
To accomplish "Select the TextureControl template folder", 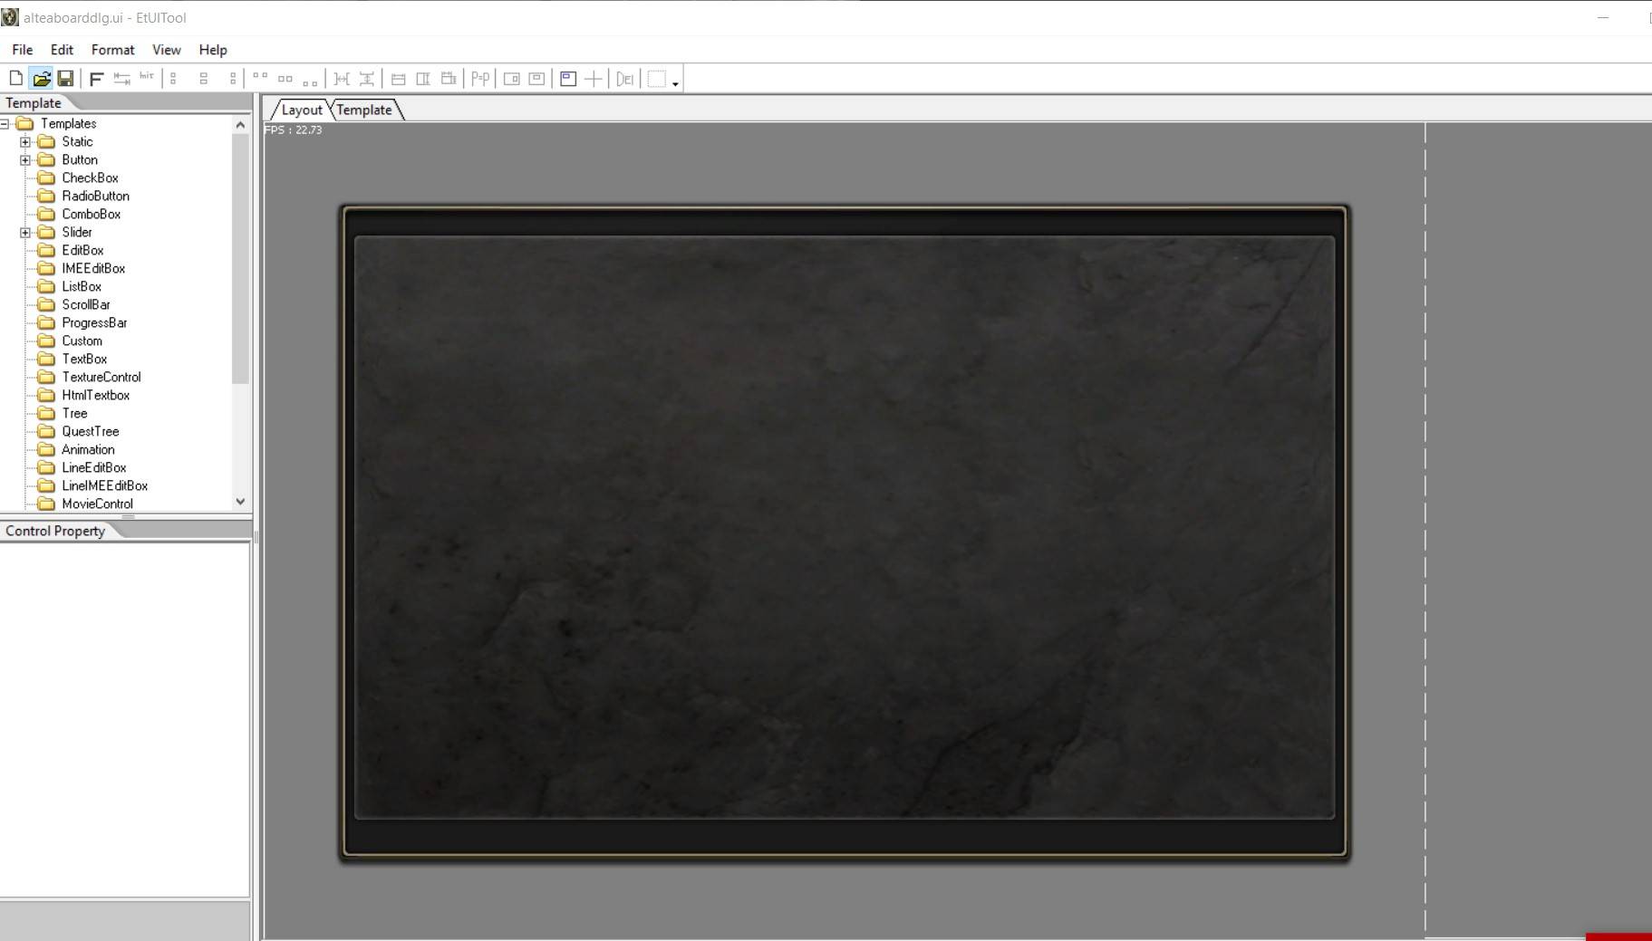I will [101, 377].
